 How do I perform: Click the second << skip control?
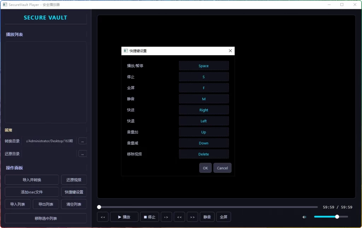tap(179, 217)
